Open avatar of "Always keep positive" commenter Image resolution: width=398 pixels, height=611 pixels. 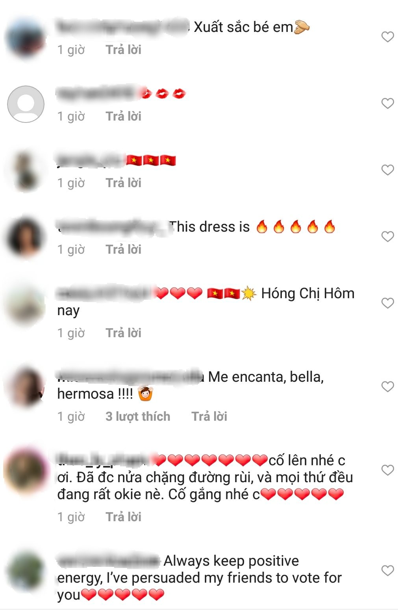click(26, 571)
